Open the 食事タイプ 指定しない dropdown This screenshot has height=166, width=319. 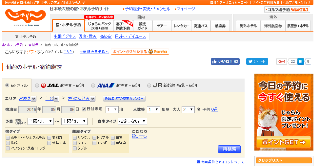132,121
